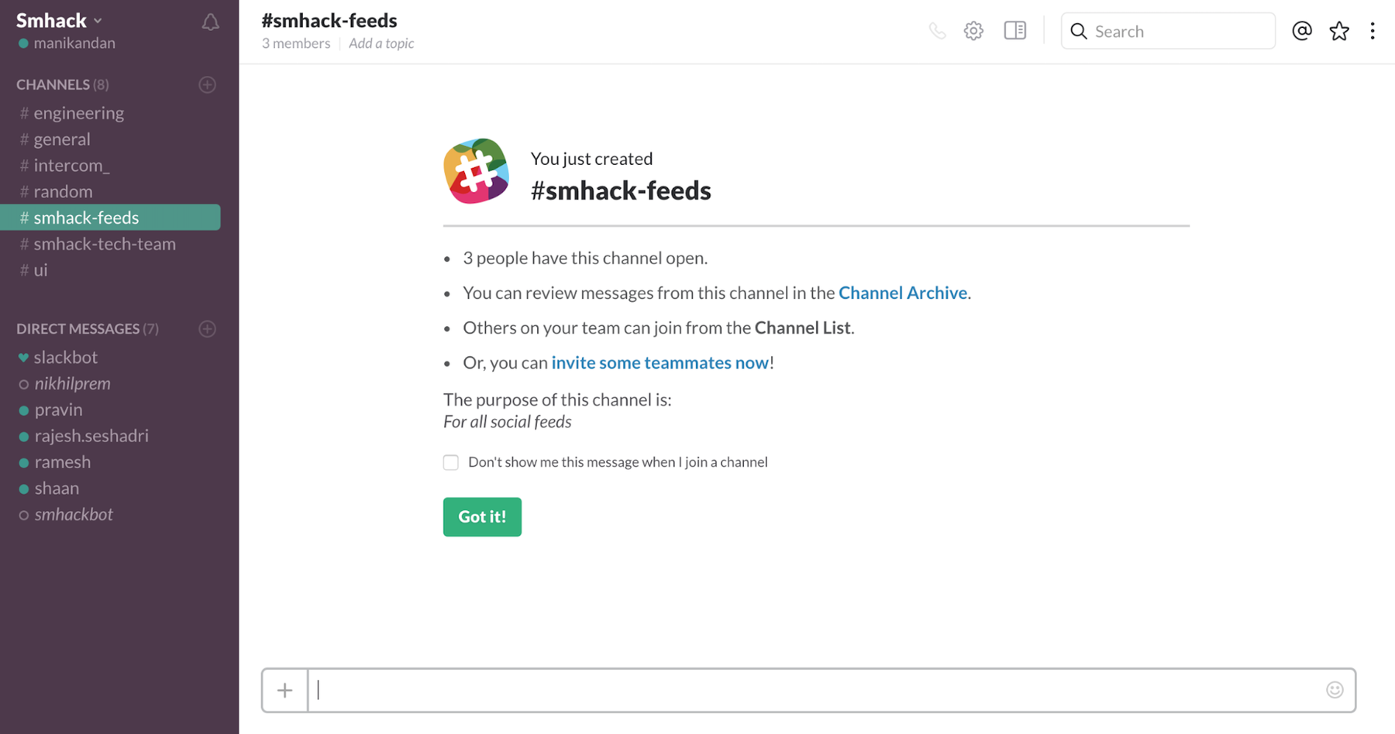1395x734 pixels.
Task: Open the more actions kebab menu
Action: pos(1373,30)
